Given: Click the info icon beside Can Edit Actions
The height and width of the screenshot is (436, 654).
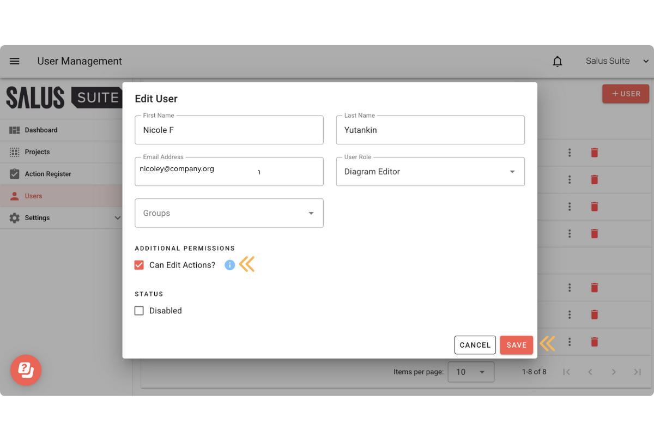Looking at the screenshot, I should 229,264.
